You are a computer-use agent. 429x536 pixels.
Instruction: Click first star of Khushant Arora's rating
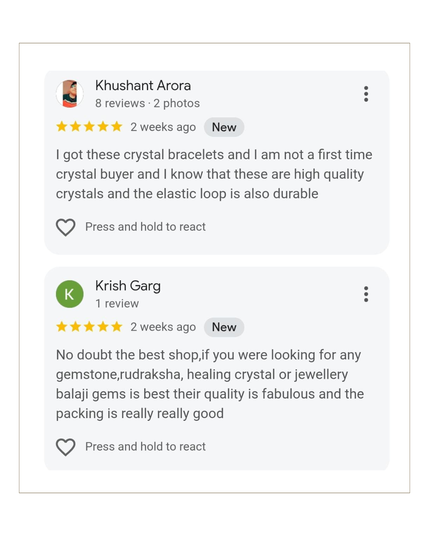[62, 127]
